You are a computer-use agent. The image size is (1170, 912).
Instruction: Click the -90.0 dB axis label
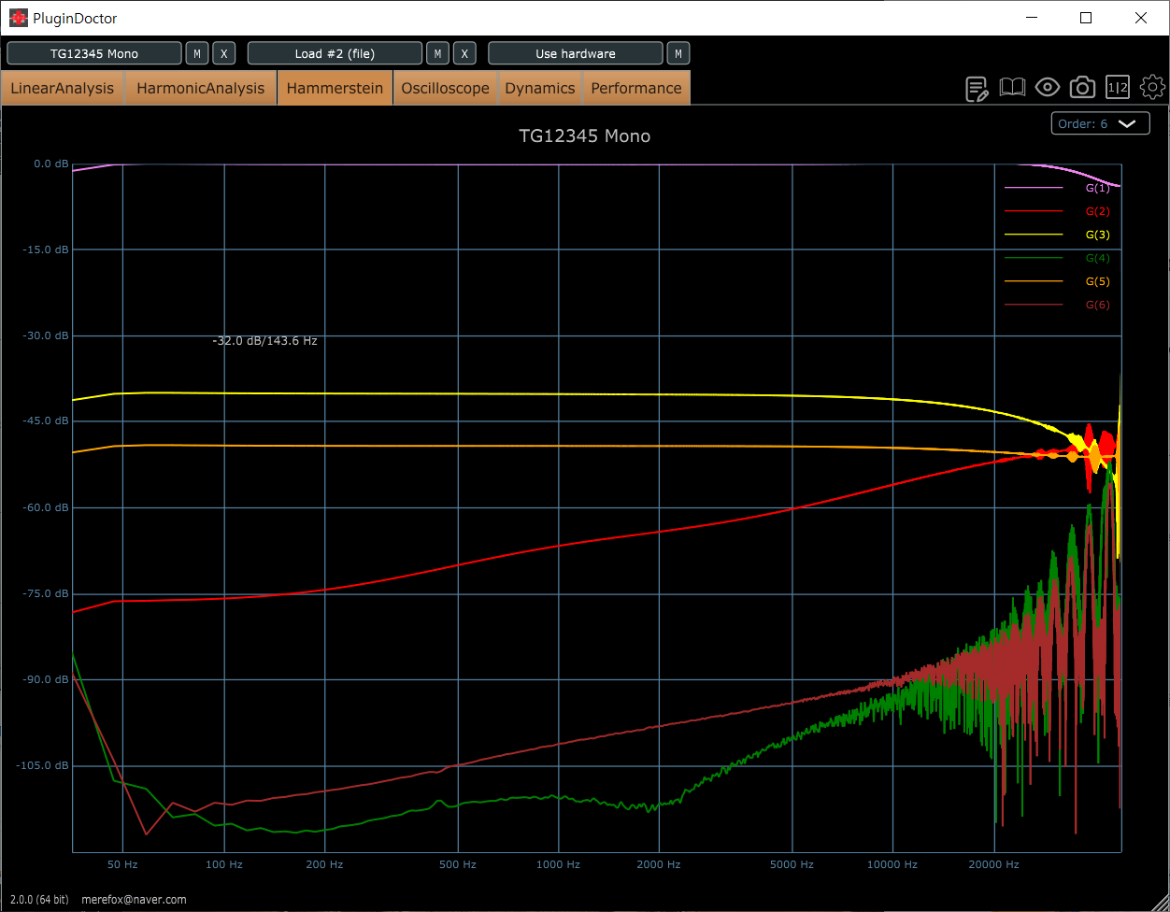[46, 679]
